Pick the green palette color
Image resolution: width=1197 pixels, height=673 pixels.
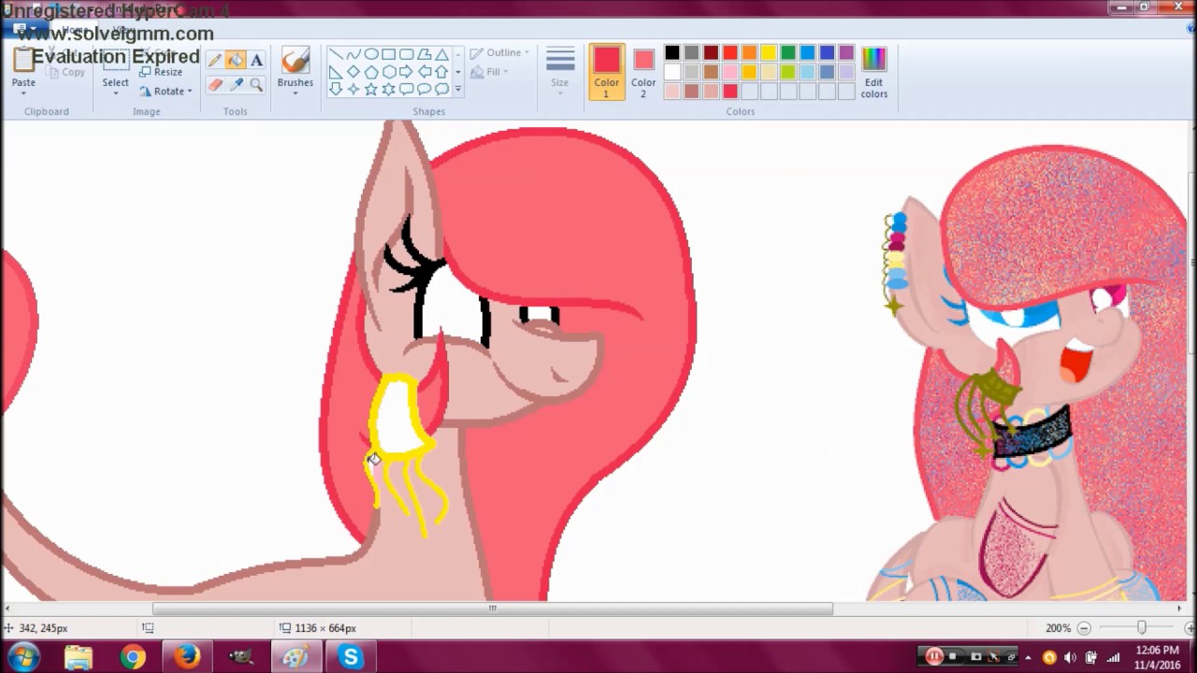pos(788,52)
